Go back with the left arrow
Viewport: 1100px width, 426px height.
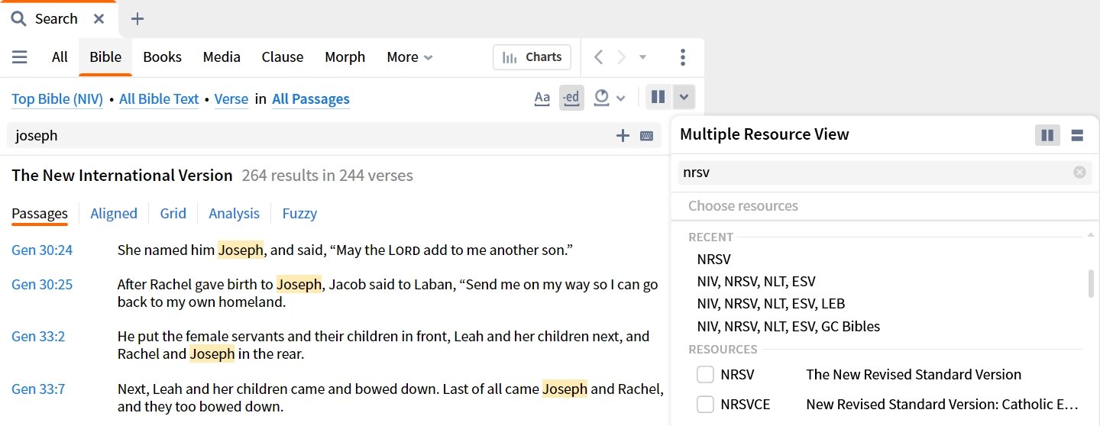[598, 57]
